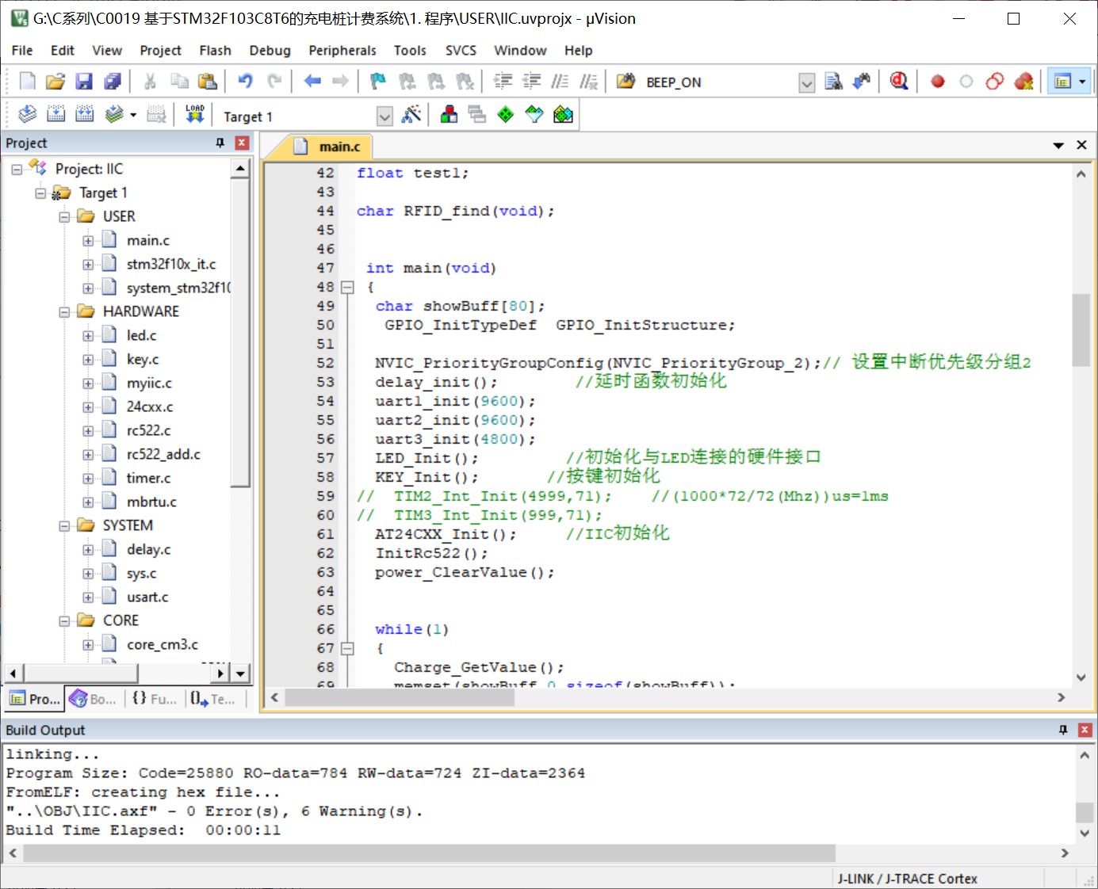Close the Project panel
Image resolution: width=1098 pixels, height=889 pixels.
tap(243, 143)
